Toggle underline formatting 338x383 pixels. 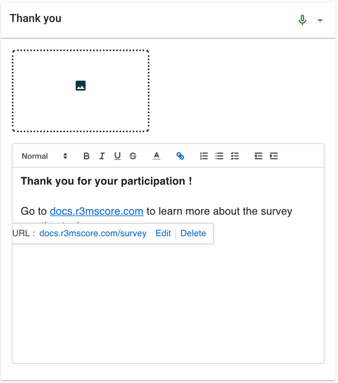click(117, 156)
